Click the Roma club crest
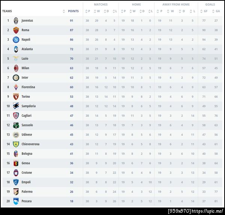 coord(16,30)
